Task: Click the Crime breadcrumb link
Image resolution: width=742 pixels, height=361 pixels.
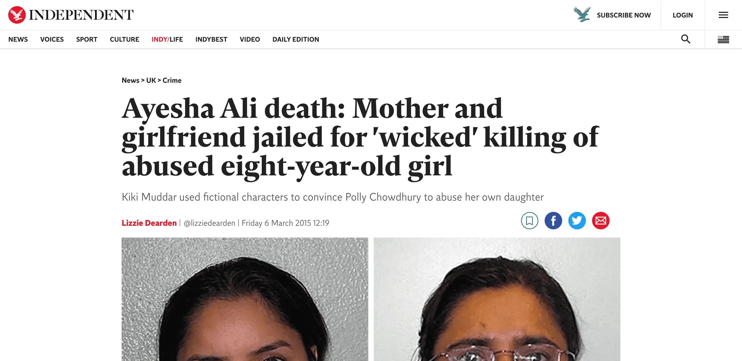Action: 172,80
